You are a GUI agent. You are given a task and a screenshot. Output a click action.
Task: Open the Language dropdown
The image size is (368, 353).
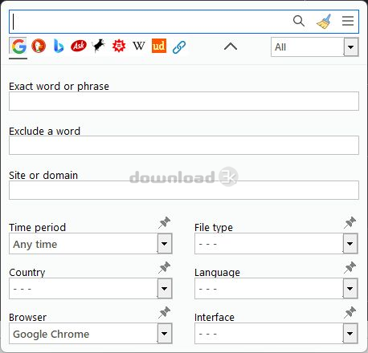pos(276,289)
